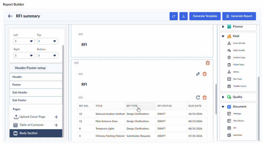The image size is (264, 145).
Task: Select Daily Huddle field item
Action: [x=236, y=51]
